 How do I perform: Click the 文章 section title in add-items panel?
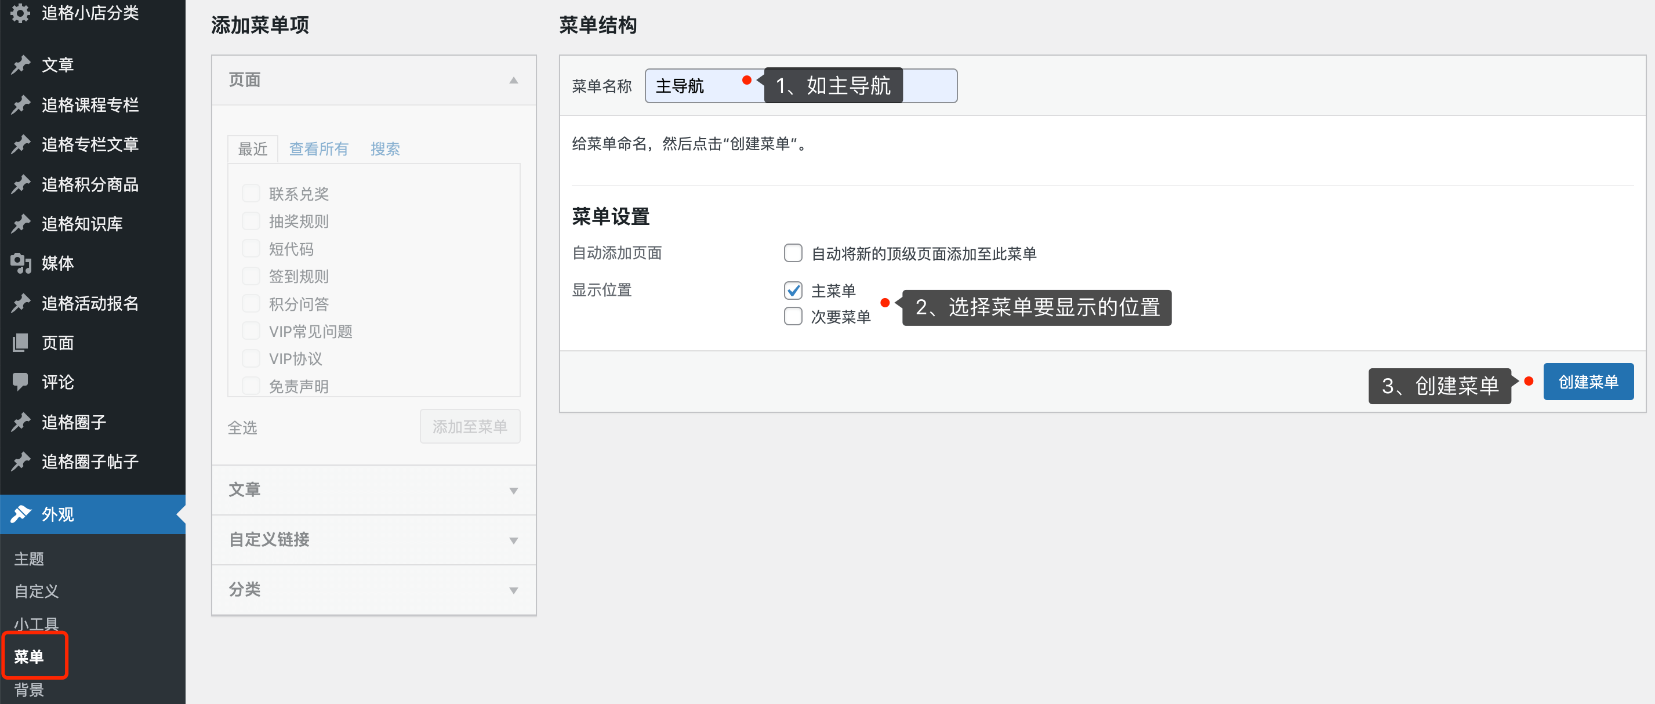[x=245, y=489]
